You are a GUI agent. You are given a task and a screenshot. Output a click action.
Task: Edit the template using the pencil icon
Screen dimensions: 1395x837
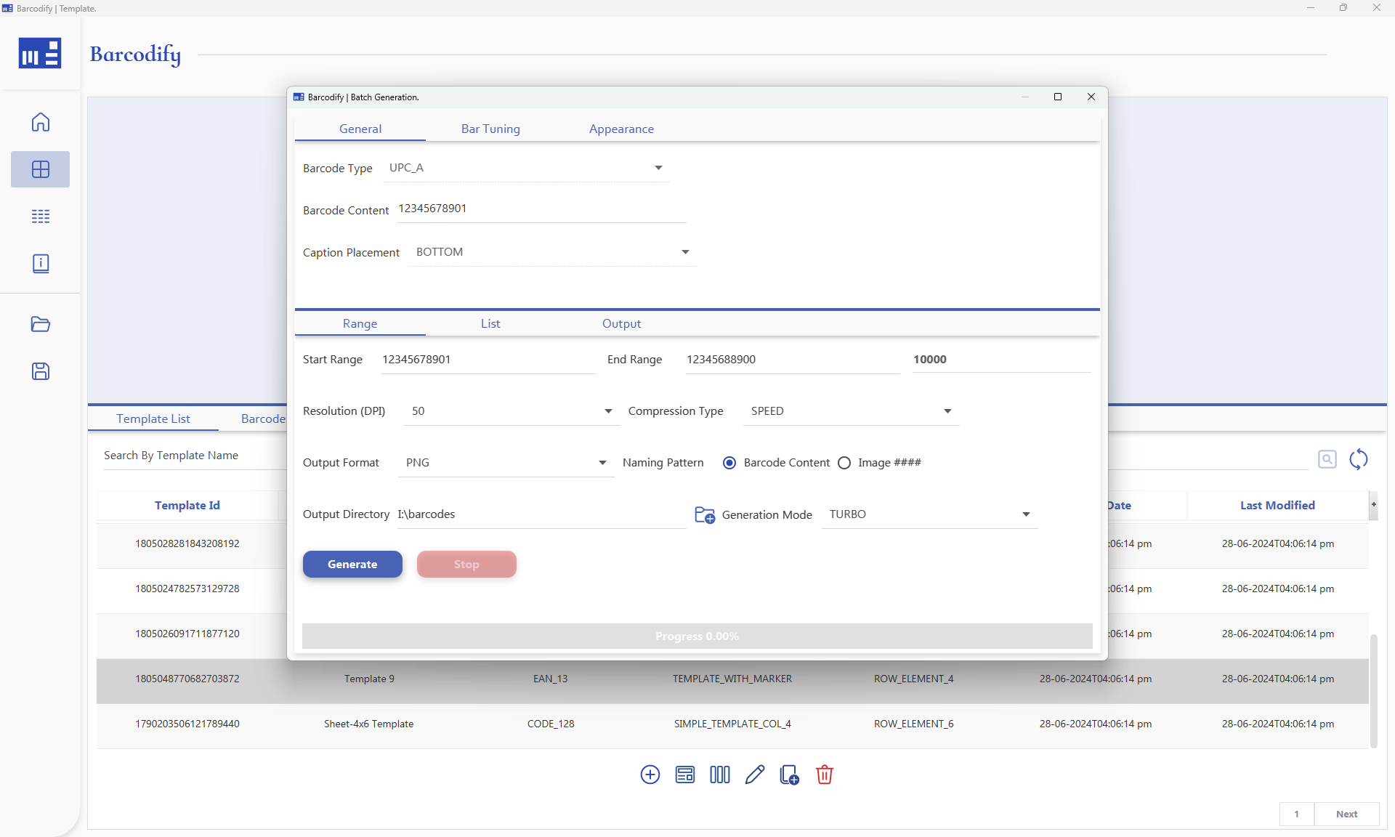coord(754,775)
